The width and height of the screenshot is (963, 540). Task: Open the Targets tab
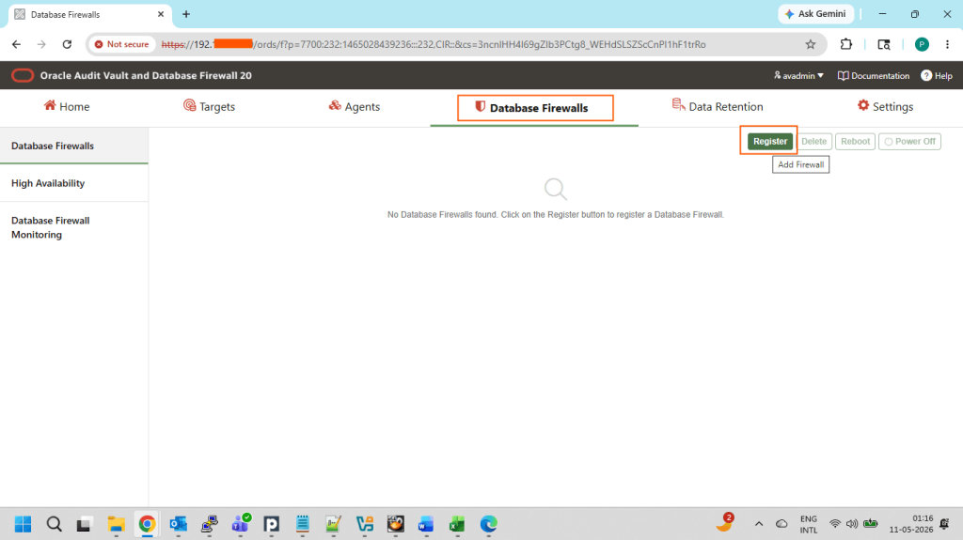pos(209,106)
